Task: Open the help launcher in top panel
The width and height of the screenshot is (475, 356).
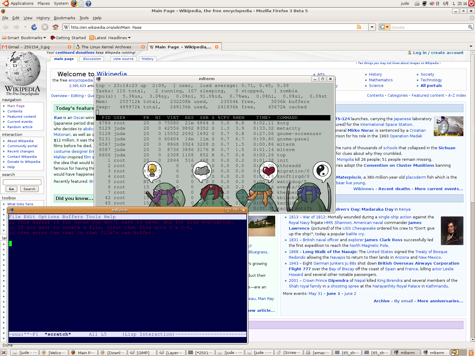Action: click(88, 3)
